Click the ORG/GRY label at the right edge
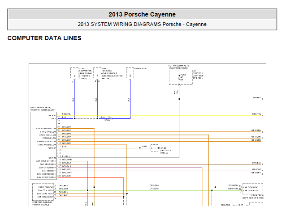 click(256, 173)
